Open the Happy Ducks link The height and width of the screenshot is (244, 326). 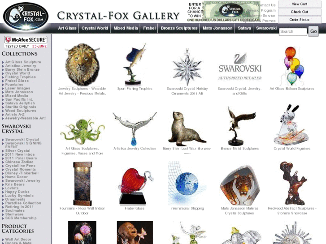(17, 192)
